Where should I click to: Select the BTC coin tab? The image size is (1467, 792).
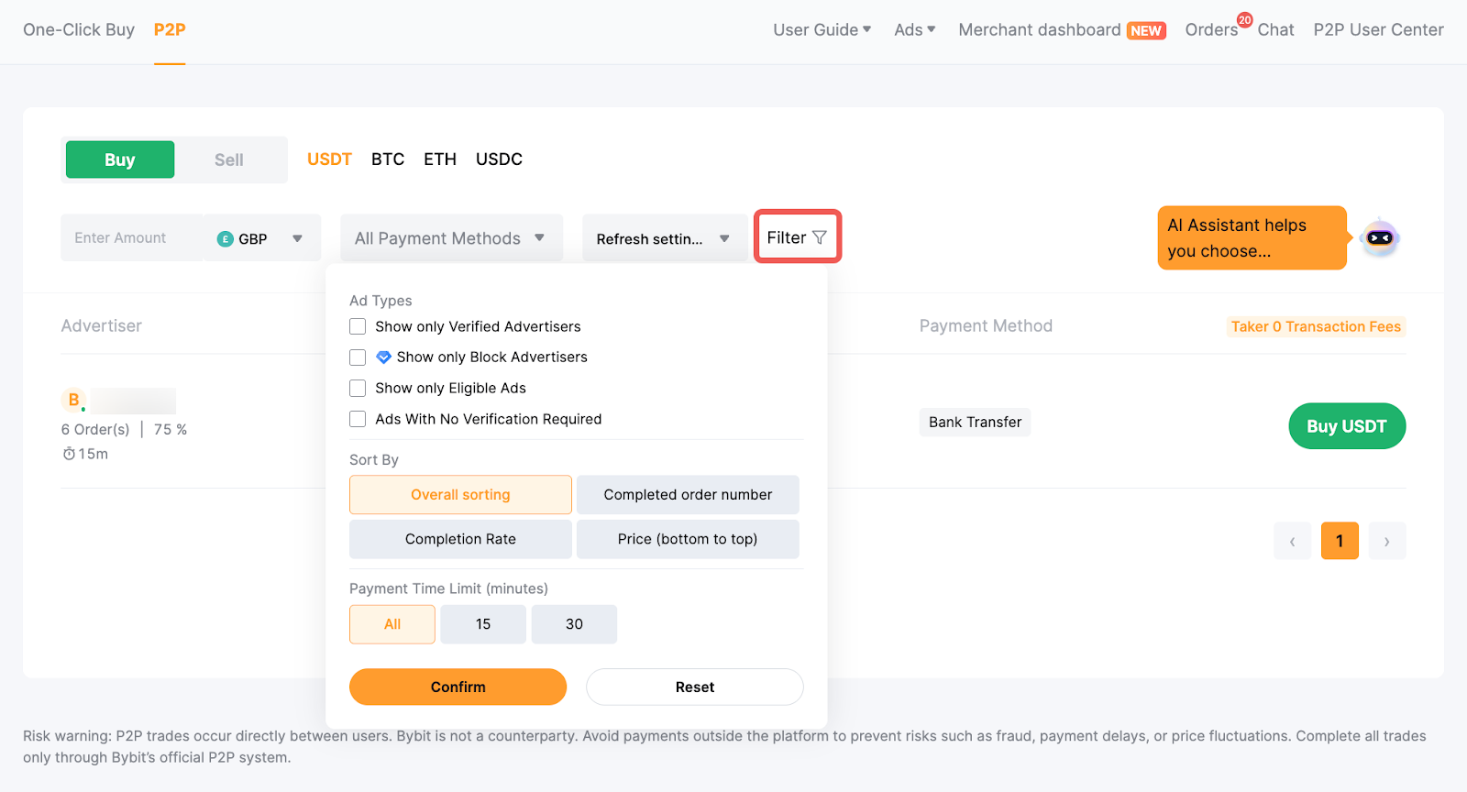click(x=388, y=159)
